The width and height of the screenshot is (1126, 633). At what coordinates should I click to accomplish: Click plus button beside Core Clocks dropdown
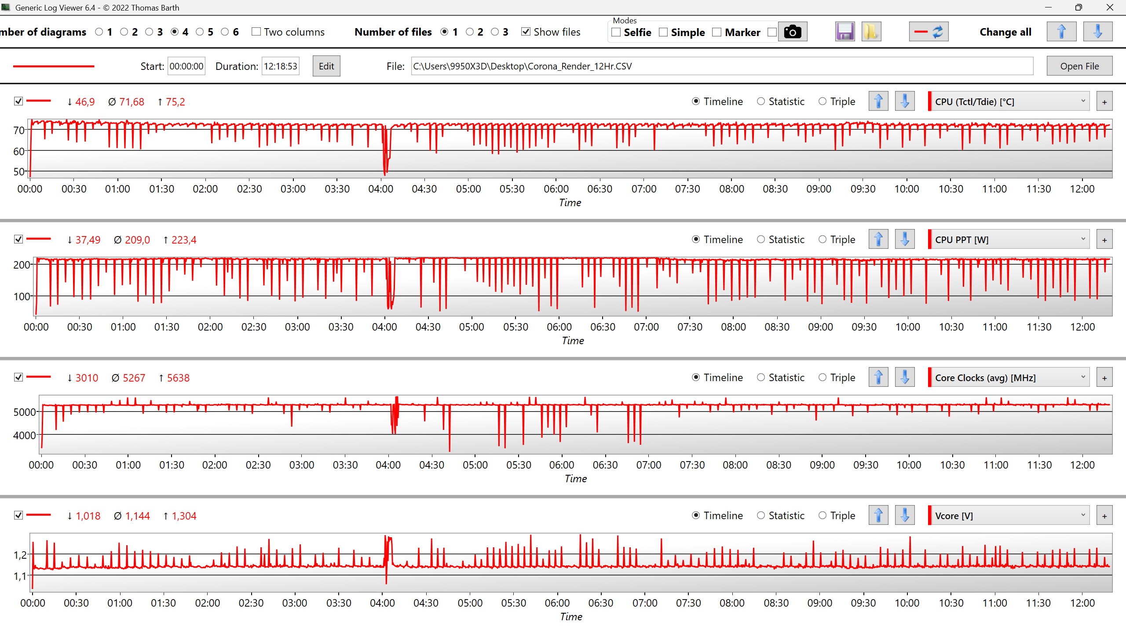click(1104, 378)
